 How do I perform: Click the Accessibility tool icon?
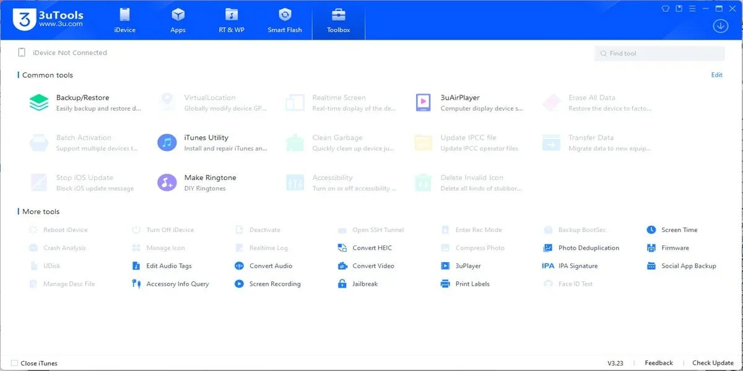click(295, 182)
